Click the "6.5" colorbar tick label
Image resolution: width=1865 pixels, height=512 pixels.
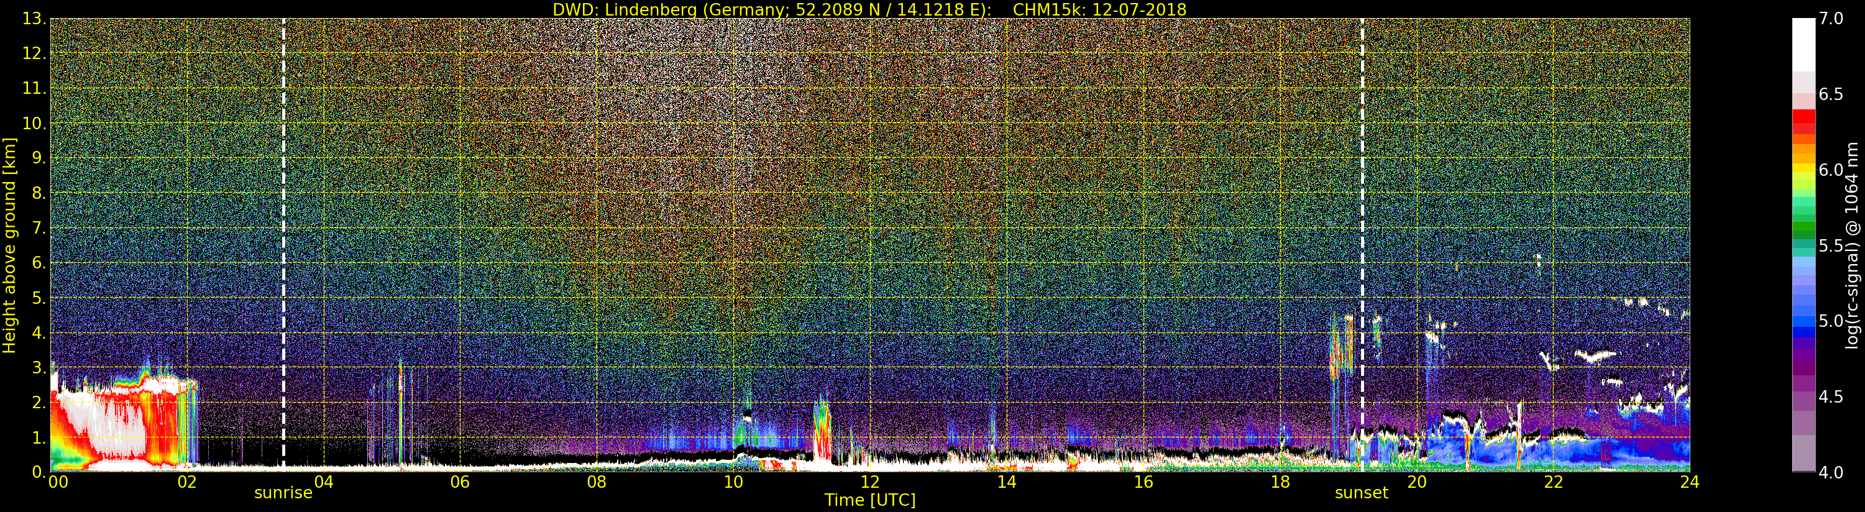(1831, 94)
